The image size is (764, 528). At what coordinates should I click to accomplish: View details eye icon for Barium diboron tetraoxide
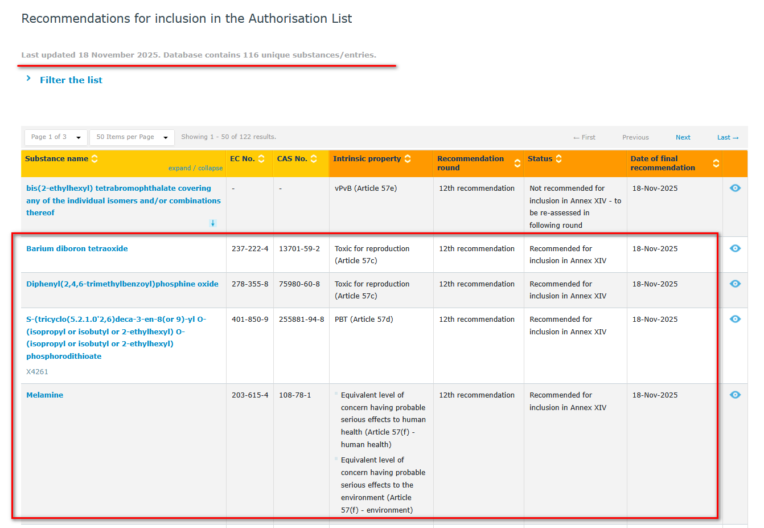735,248
